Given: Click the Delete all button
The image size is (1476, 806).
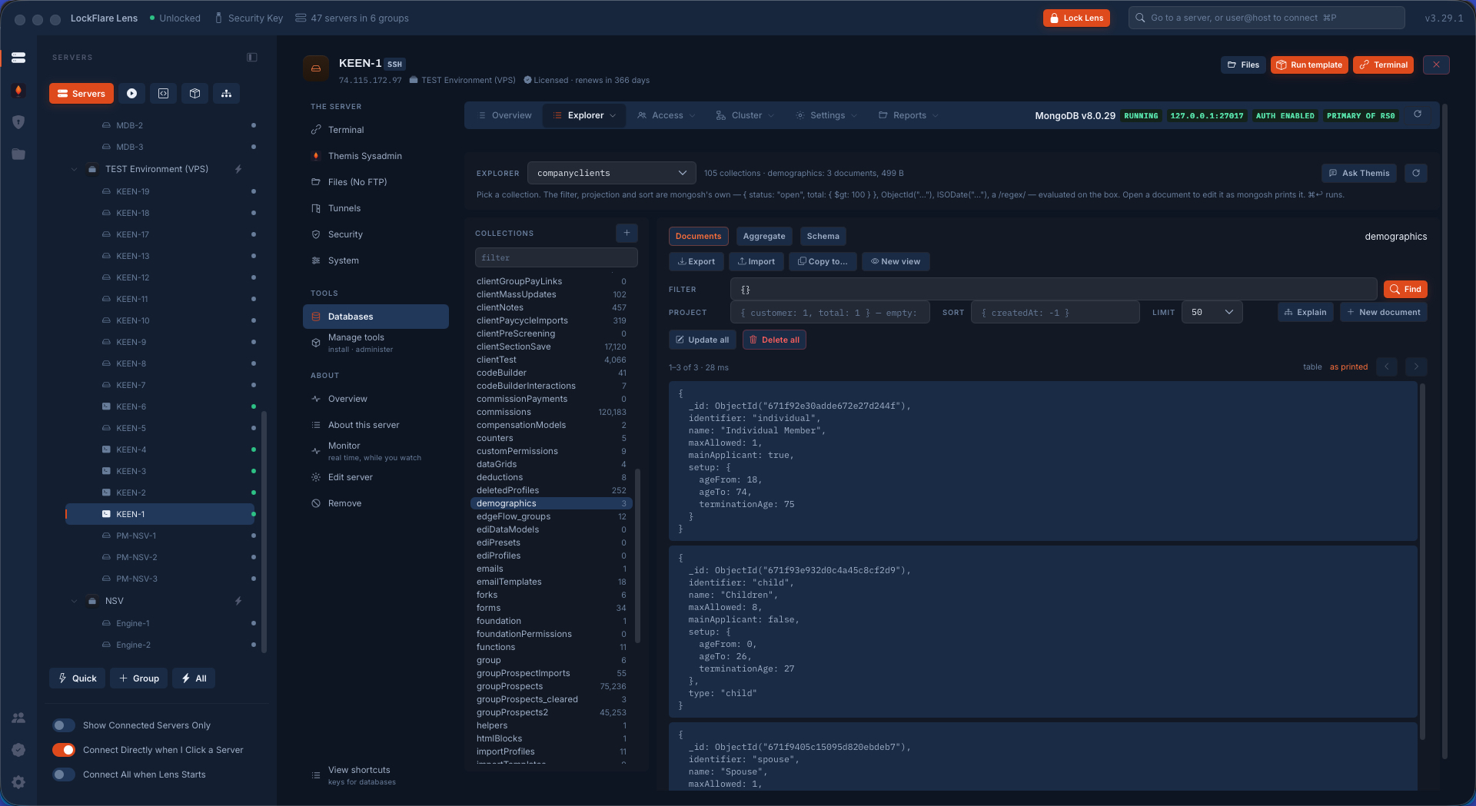Looking at the screenshot, I should [774, 340].
